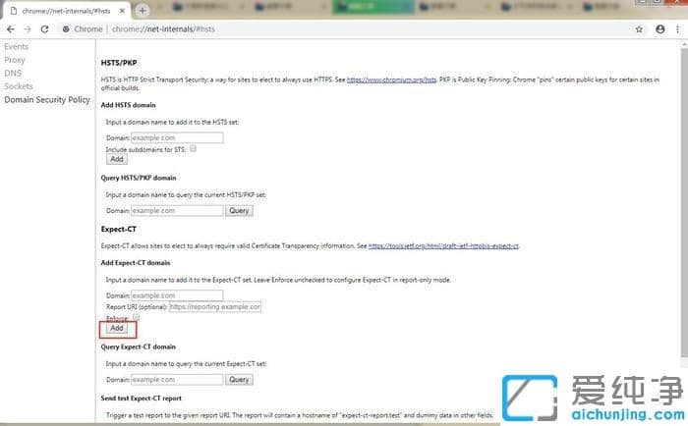688x426 pixels.
Task: Click Add button under Add HSTS domain
Action: tap(116, 159)
